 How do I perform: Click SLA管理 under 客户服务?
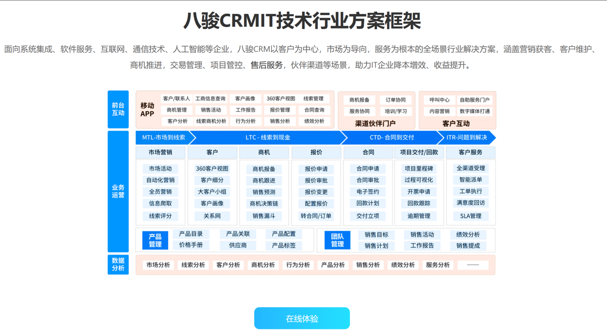(470, 216)
